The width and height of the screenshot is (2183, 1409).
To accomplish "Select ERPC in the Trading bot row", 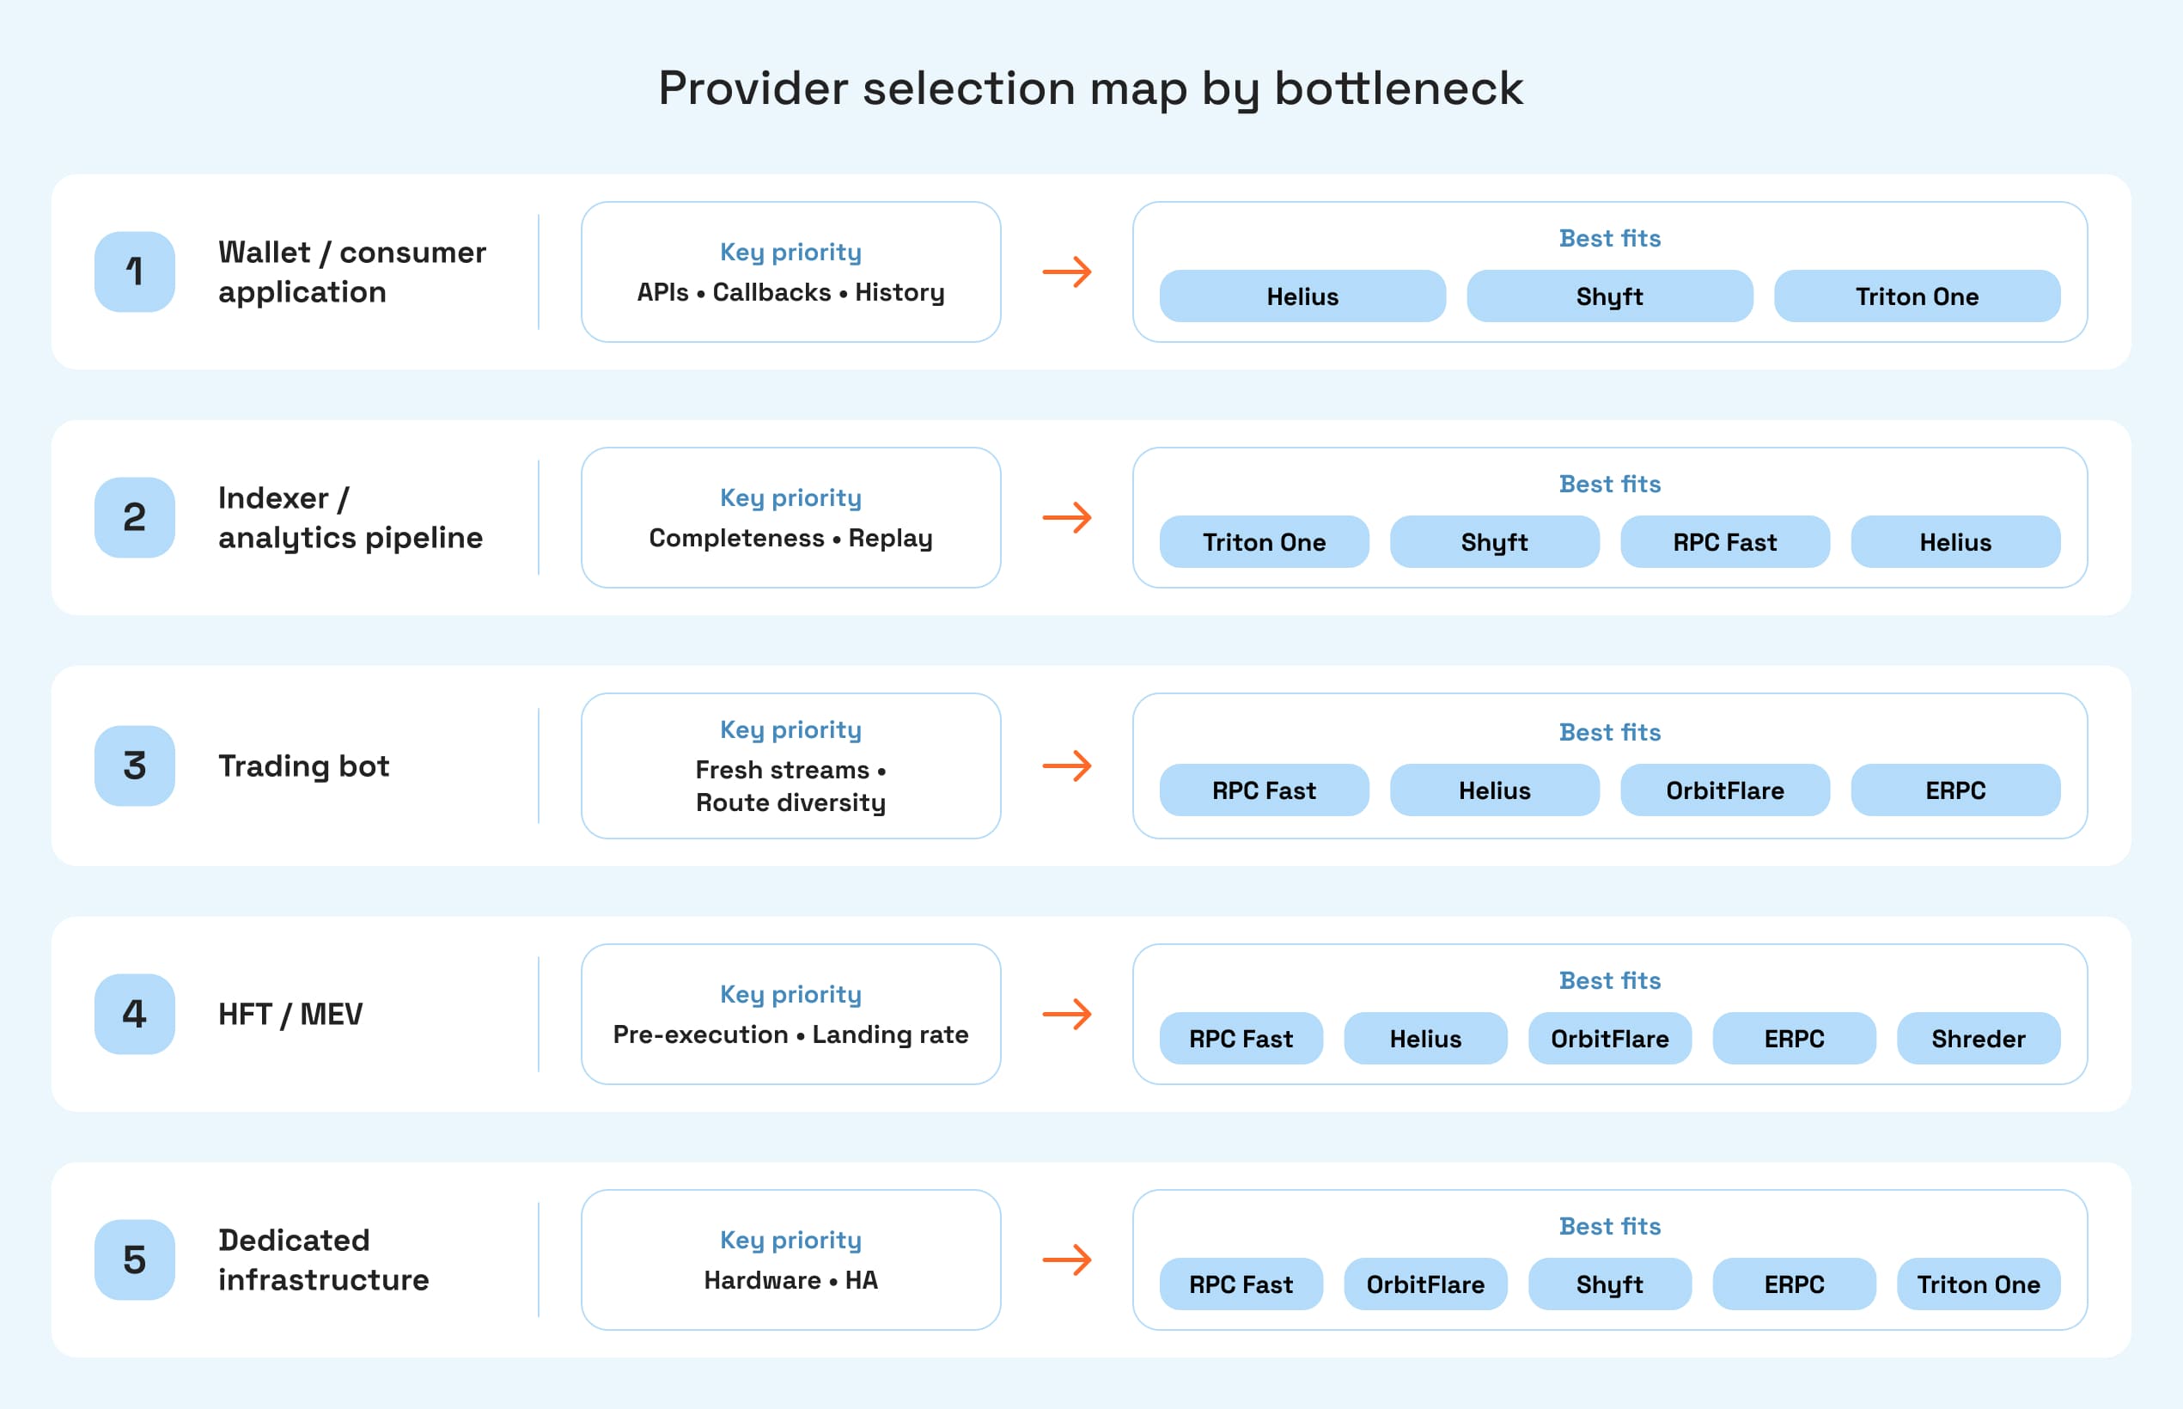I will [1955, 790].
